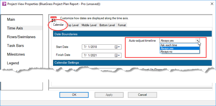216x106 pixels.
Task: Go to Task Bars settings
Action: coord(15,45)
